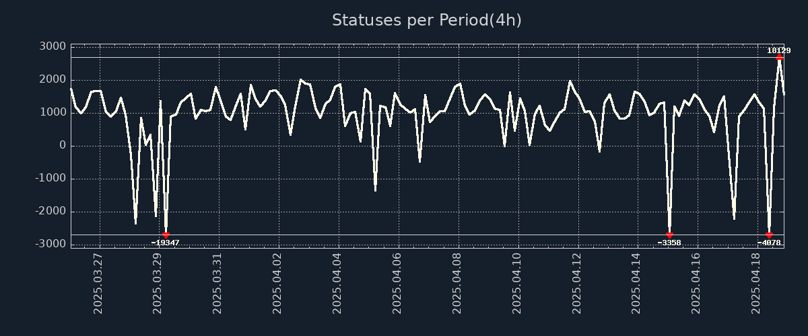Click the red minimum marker above -19347
The width and height of the screenshot is (808, 336).
[x=166, y=235]
